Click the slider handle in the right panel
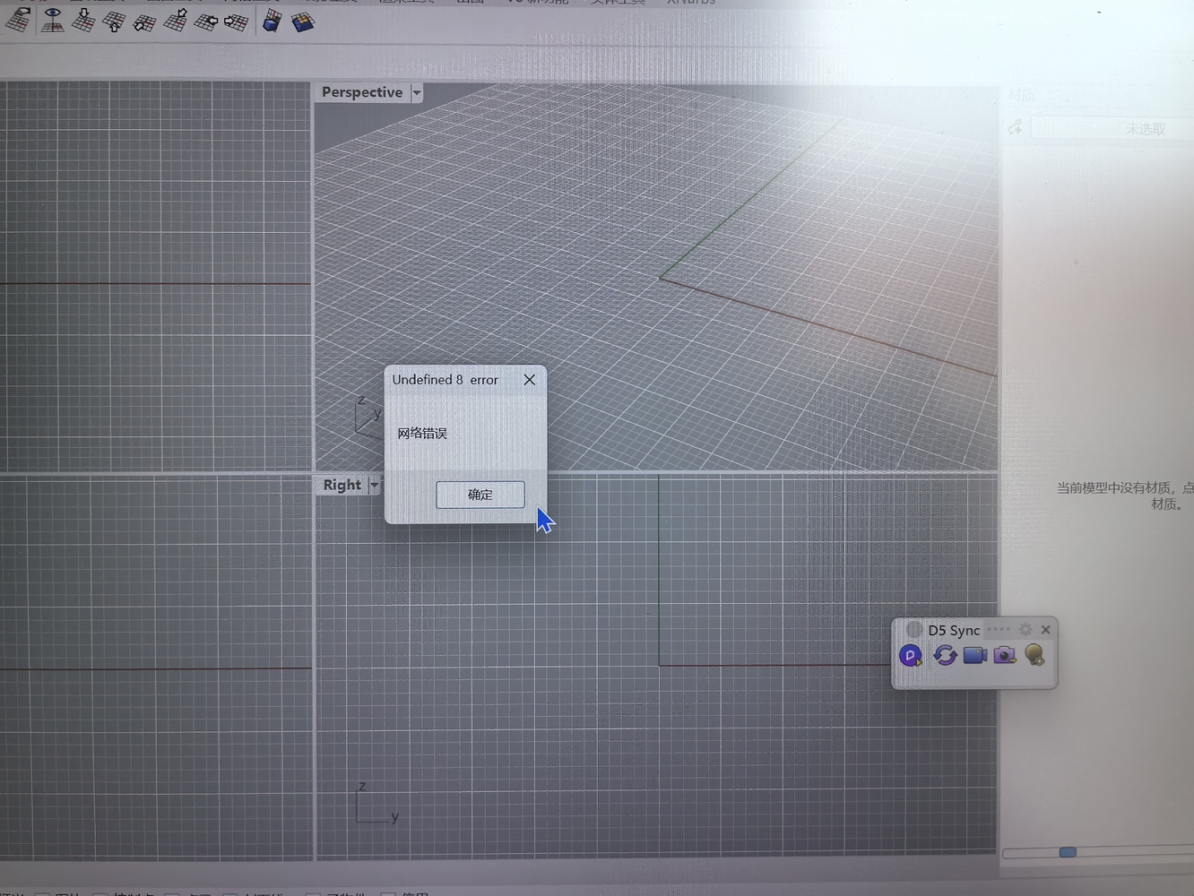This screenshot has height=896, width=1194. point(1068,852)
